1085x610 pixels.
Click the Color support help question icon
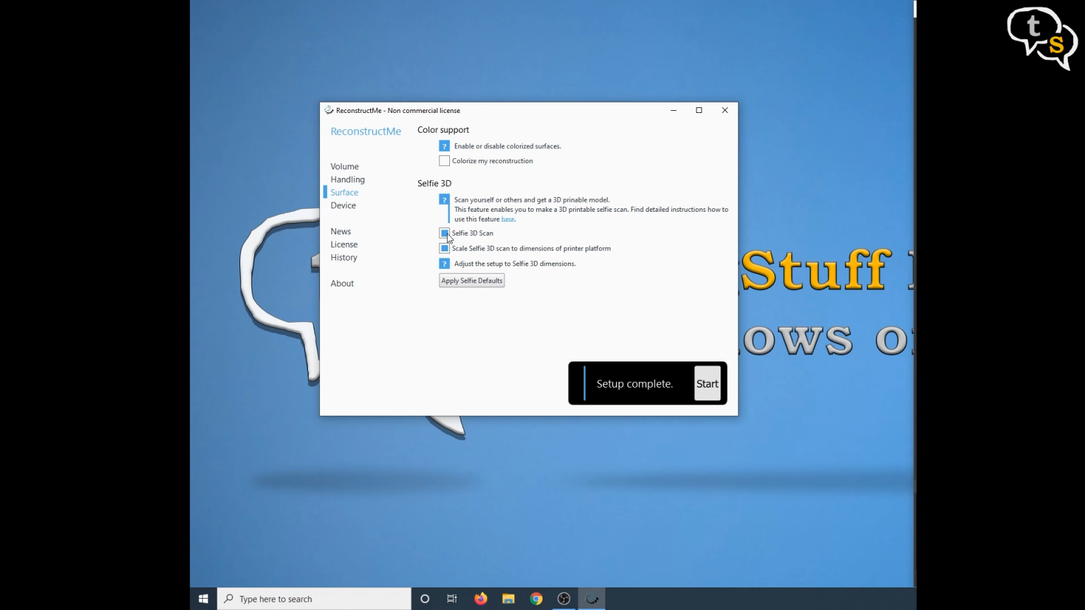[x=444, y=146]
